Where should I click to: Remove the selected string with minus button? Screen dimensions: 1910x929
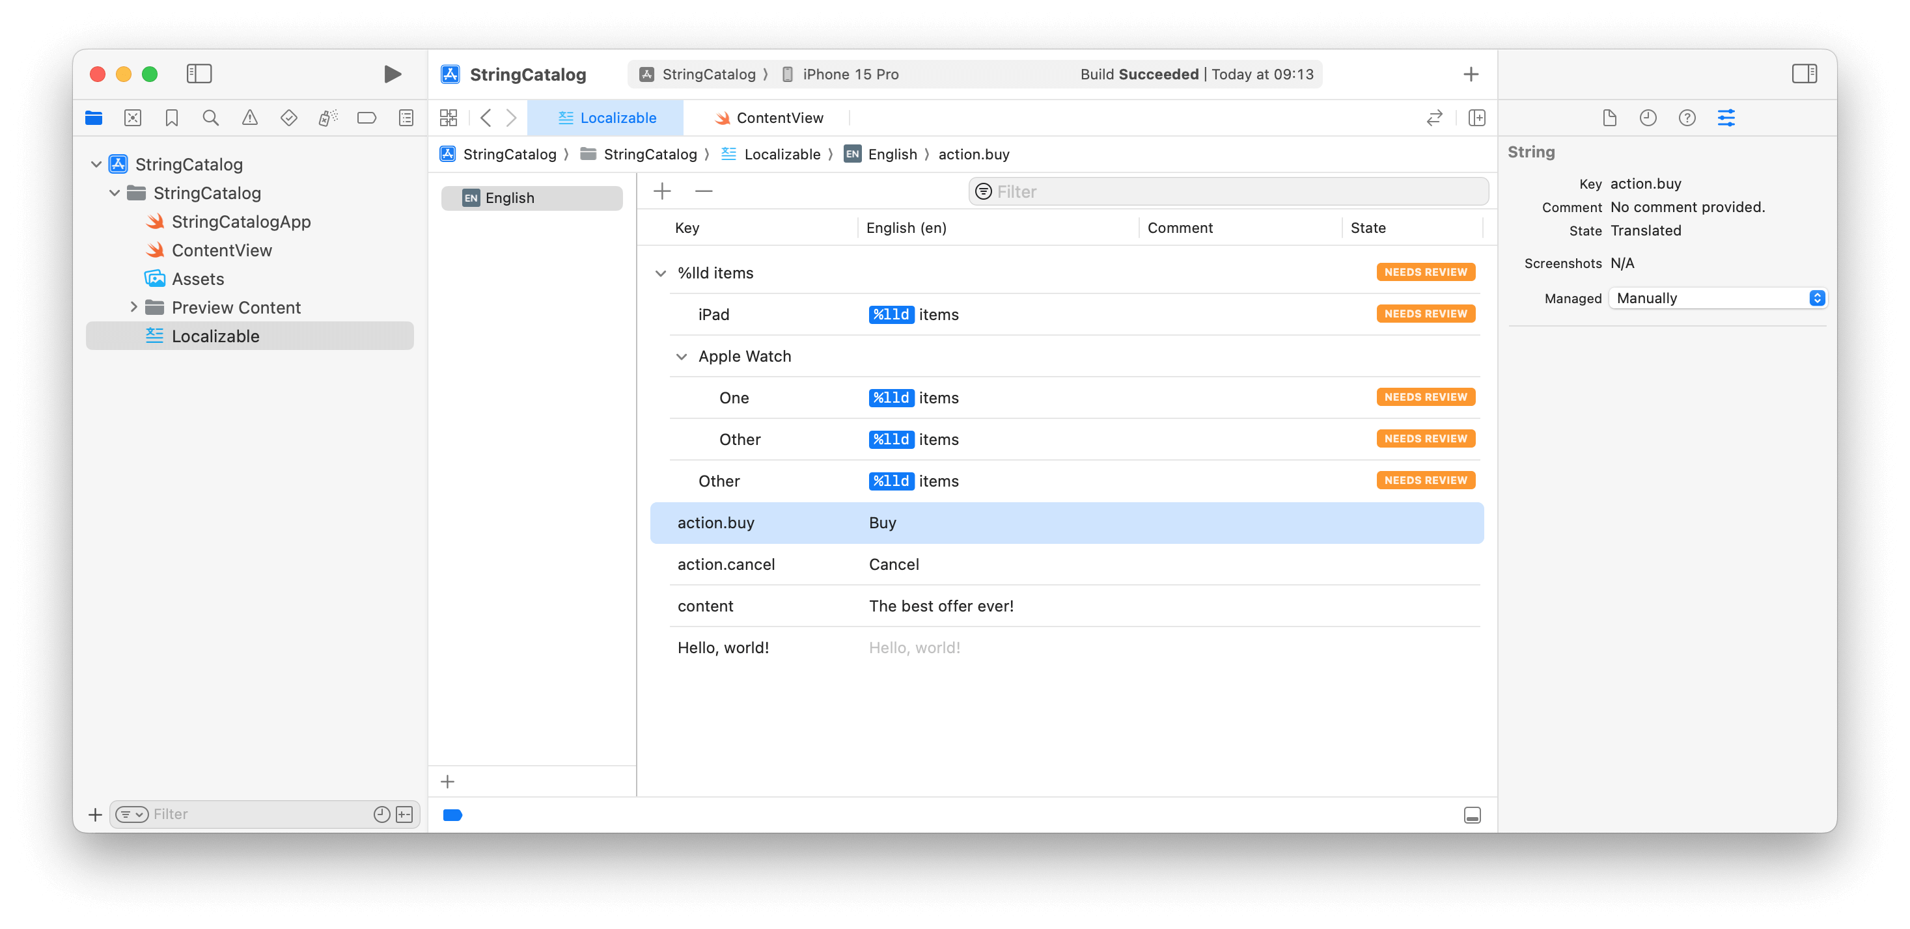(704, 191)
